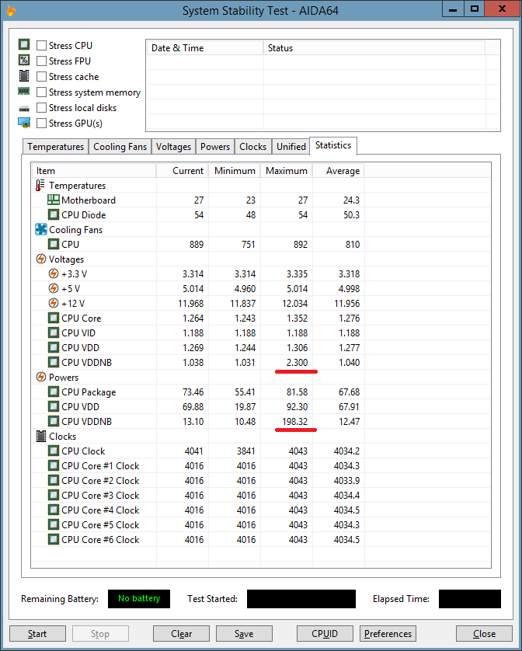Click the Stress GPU monitor icon
Viewport: 522px width, 651px height.
[24, 123]
